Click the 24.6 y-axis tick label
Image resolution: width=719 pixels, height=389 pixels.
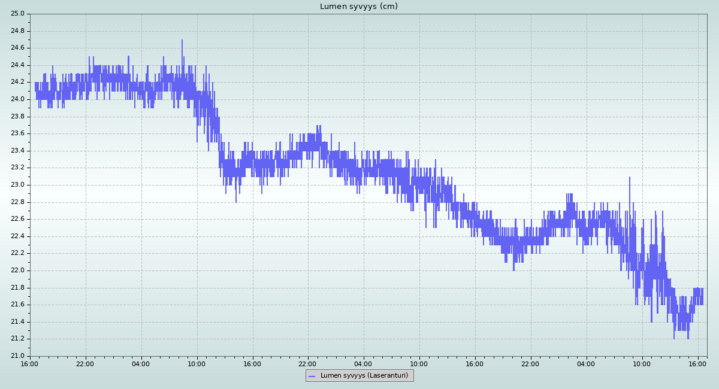click(18, 48)
